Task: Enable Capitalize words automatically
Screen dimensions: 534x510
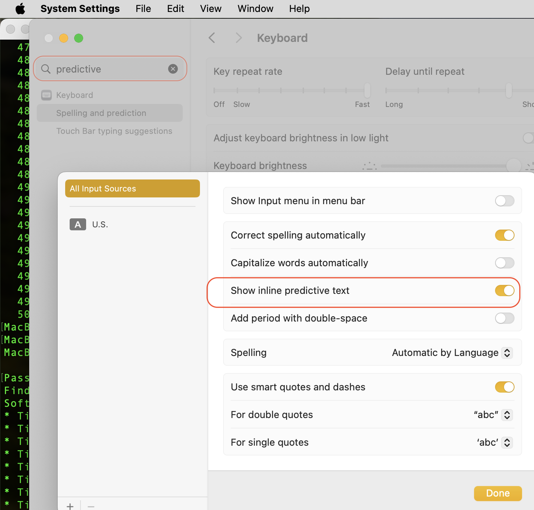Action: click(504, 263)
